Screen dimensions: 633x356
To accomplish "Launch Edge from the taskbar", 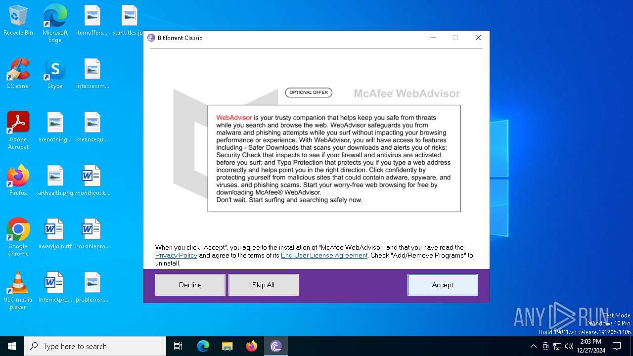I will 203,346.
